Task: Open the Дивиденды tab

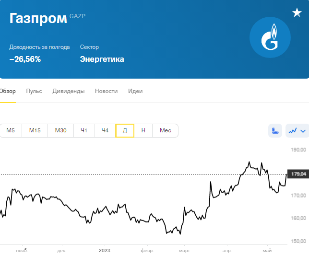Action: [x=69, y=91]
